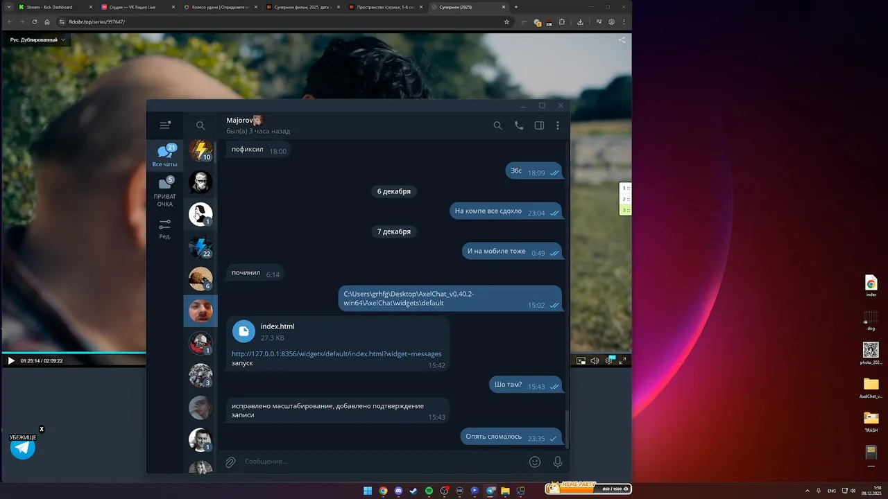This screenshot has width=888, height=499.
Task: Click the share icon on the video player
Action: [x=622, y=40]
